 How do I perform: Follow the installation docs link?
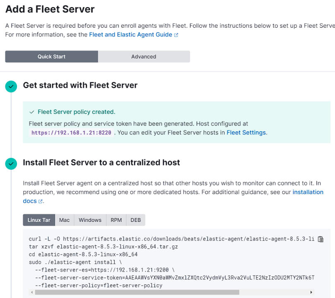click(x=308, y=192)
